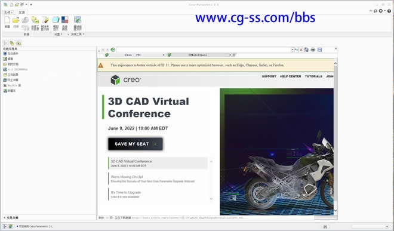Screen dimensions: 394x231
Task: Expand the Utilities group dropdown in ribbon
Action: (78, 34)
